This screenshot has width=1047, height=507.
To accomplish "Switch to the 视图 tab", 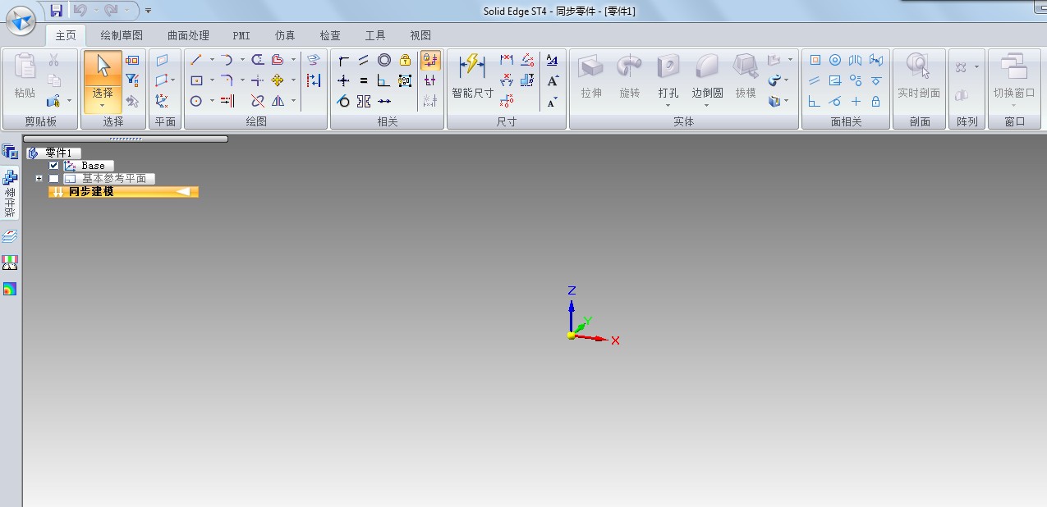I will click(420, 35).
